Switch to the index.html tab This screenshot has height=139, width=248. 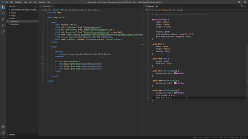(x=46, y=6)
